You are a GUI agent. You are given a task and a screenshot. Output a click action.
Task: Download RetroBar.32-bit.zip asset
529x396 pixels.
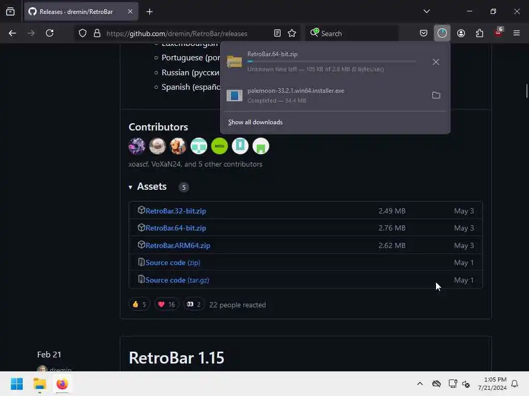click(x=176, y=211)
